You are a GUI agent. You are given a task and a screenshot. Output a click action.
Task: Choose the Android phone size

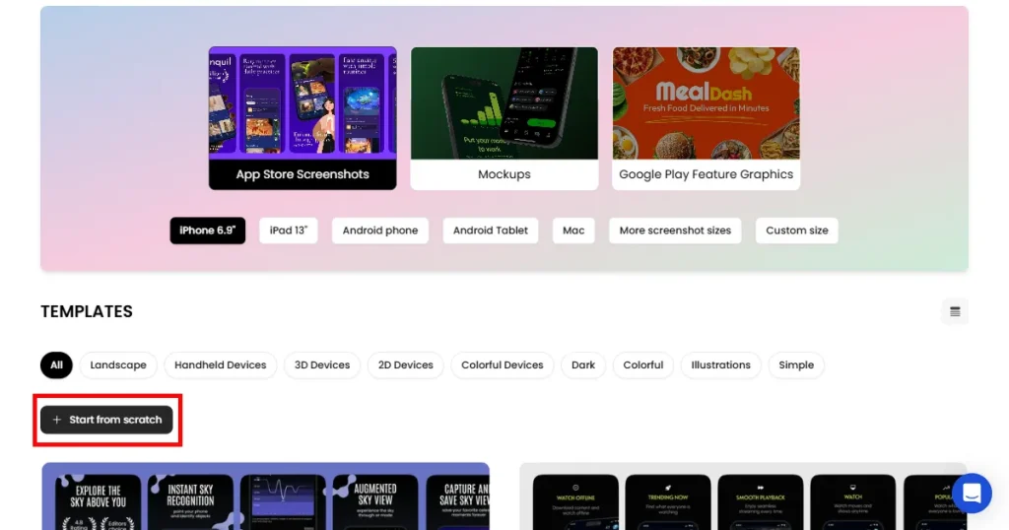[380, 231]
